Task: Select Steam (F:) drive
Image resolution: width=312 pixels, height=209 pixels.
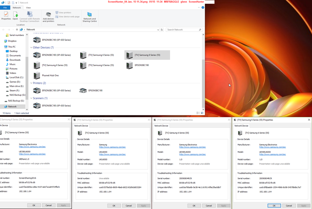Action: [12, 91]
